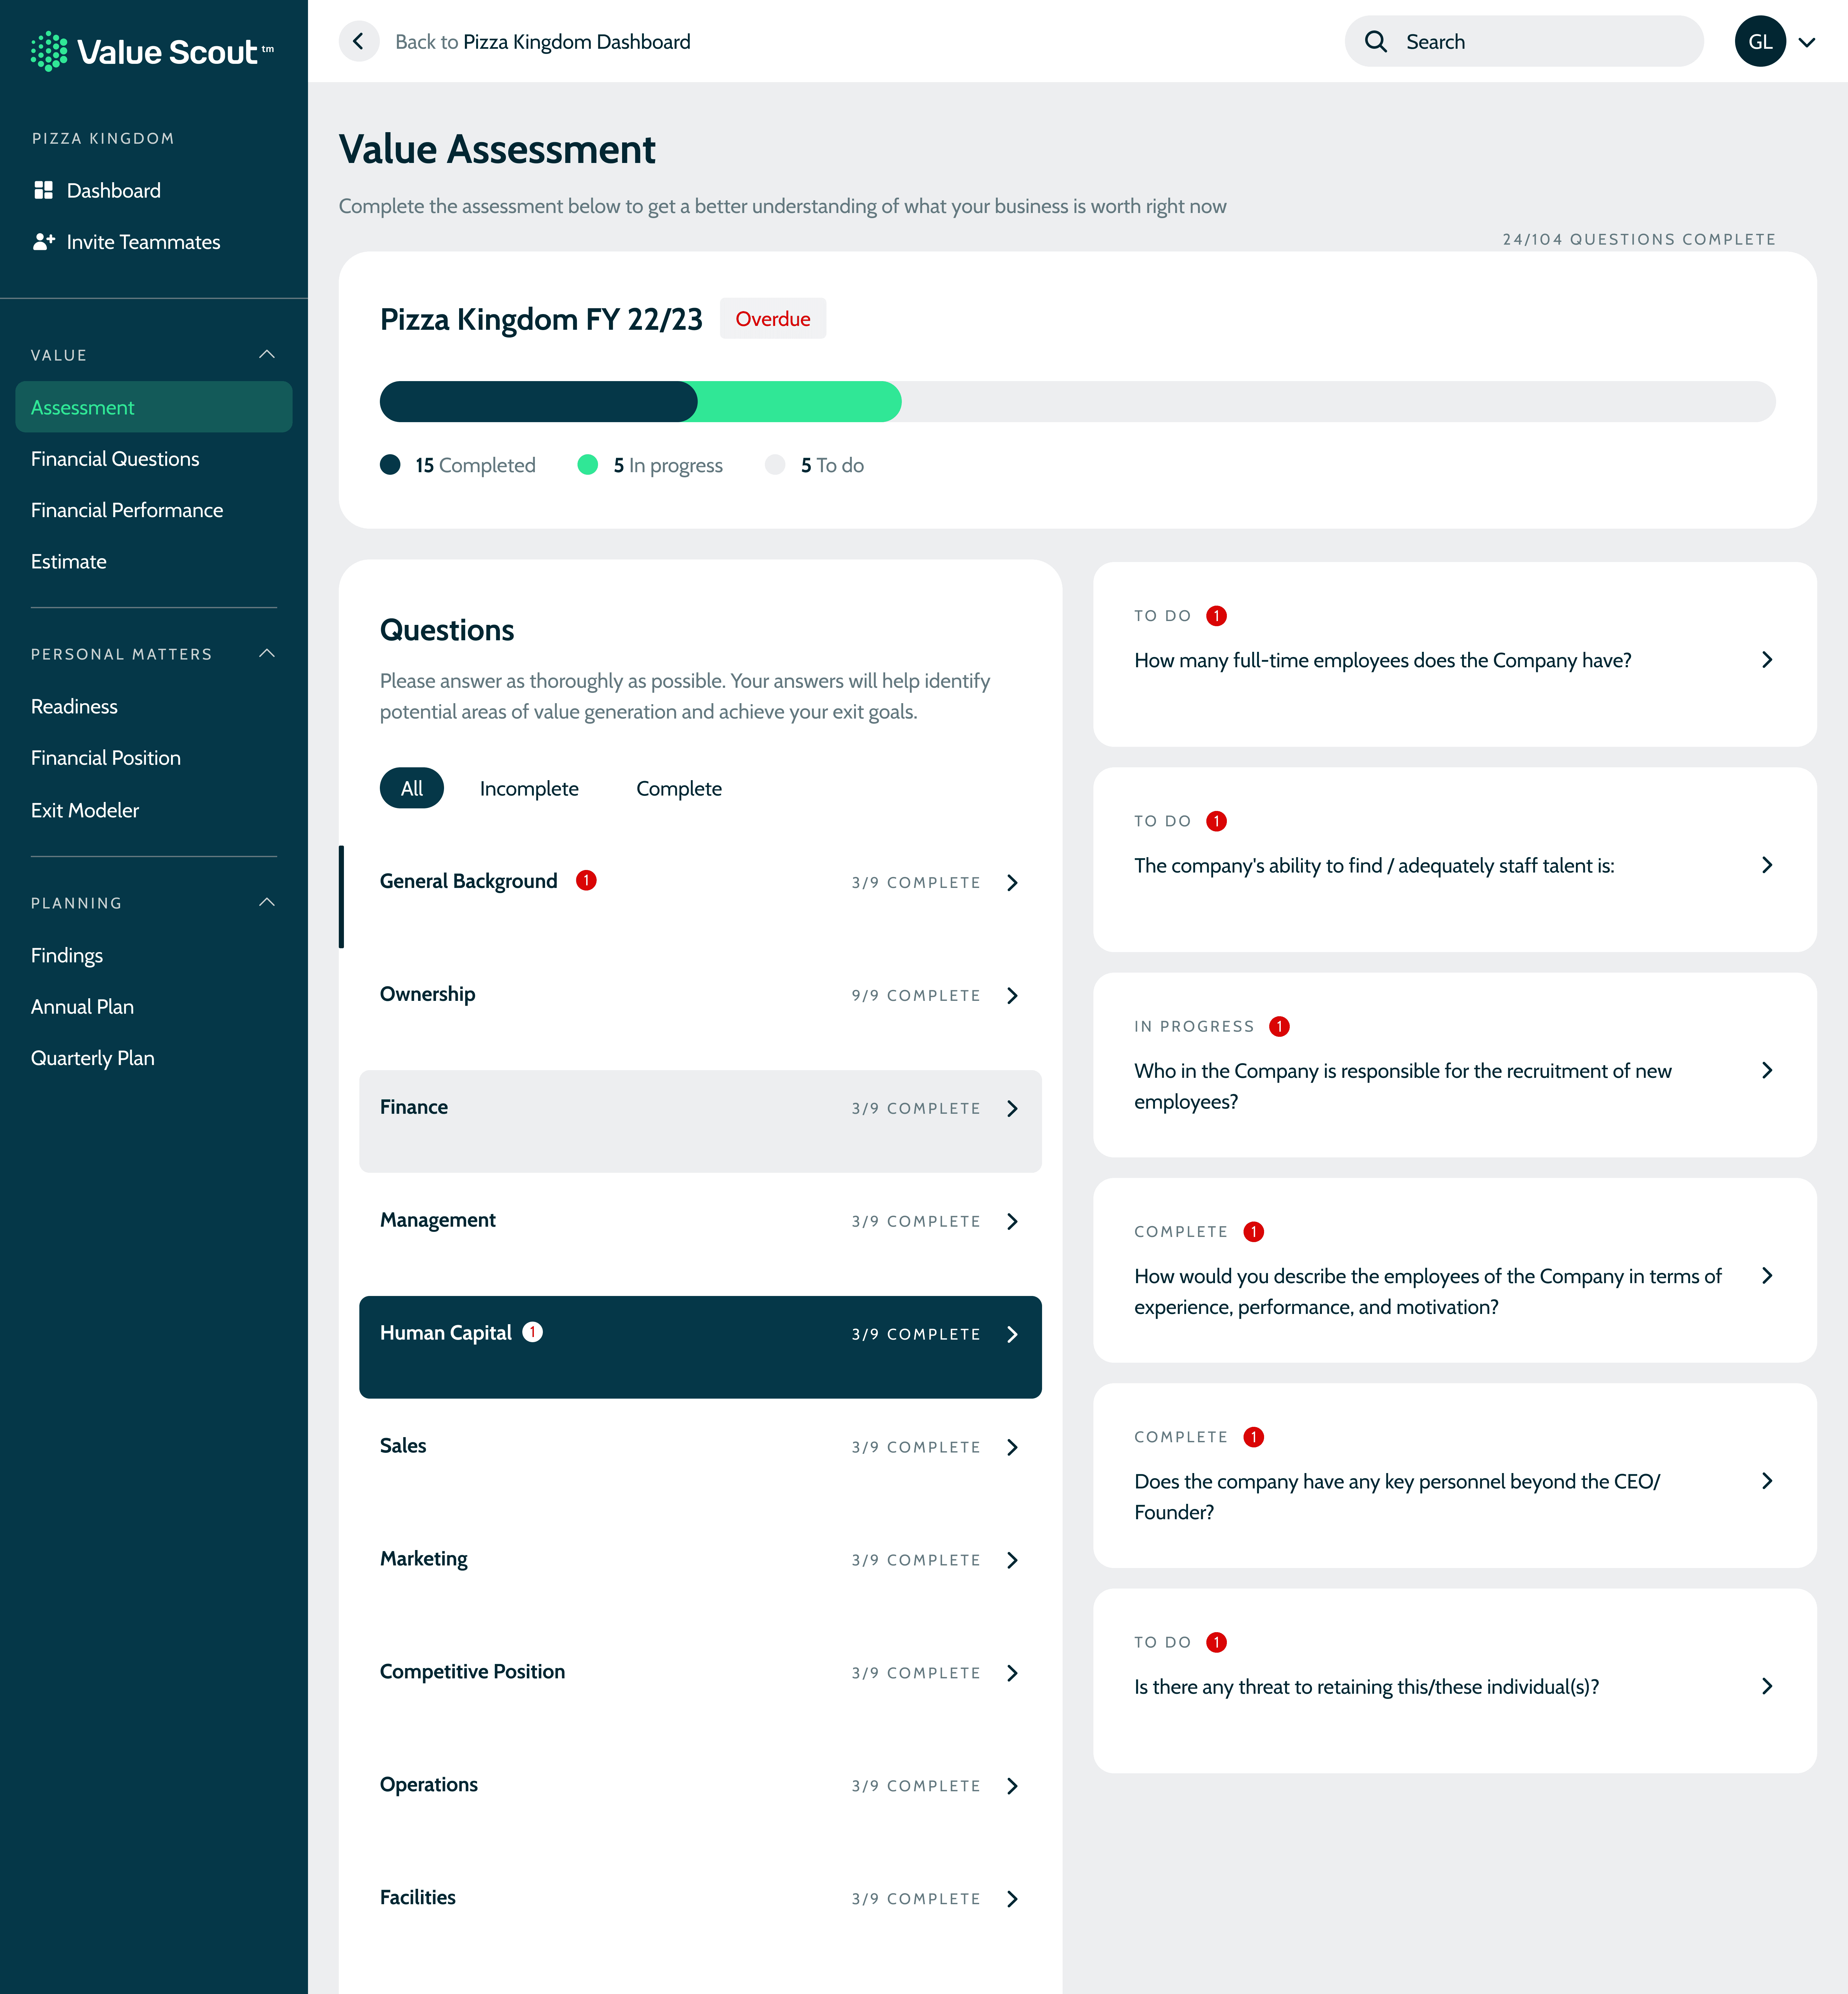Click '24/104 QUESTIONS COMPLETE' text
The width and height of the screenshot is (1848, 1994).
coord(1639,239)
